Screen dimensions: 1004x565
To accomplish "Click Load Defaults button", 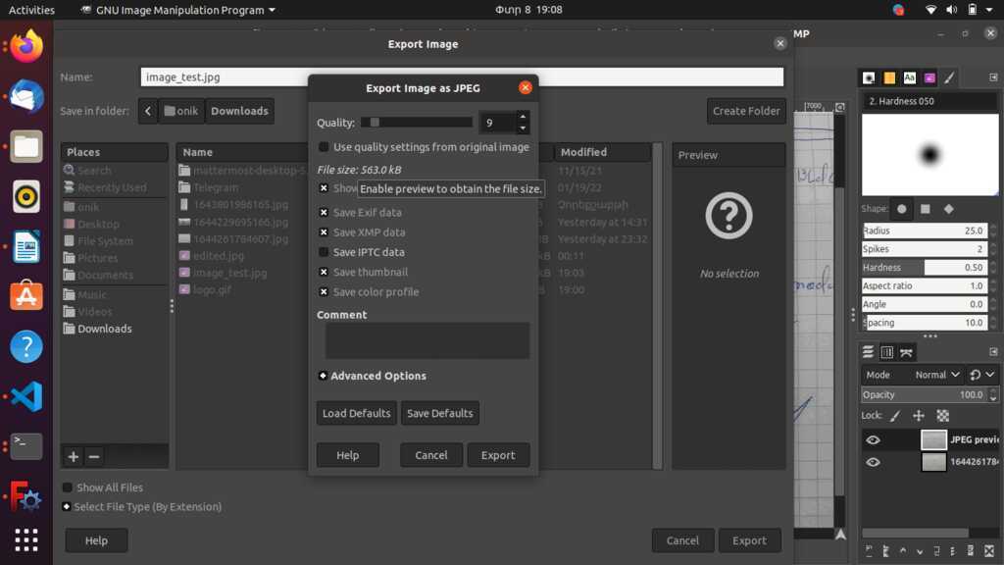I will pos(357,414).
